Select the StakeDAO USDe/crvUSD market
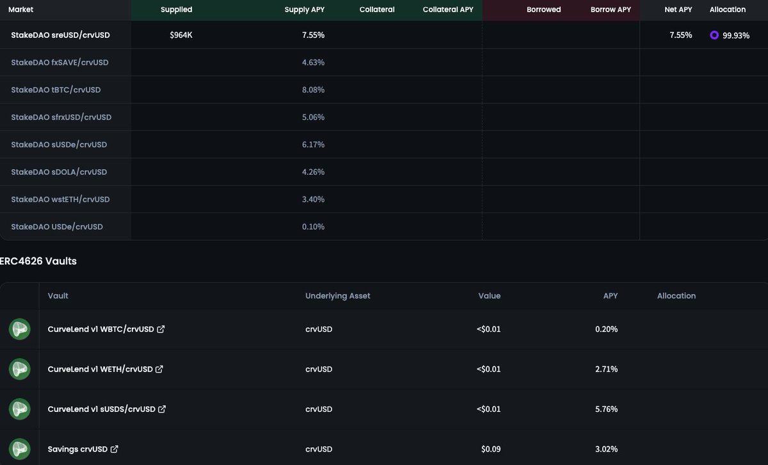 pyautogui.click(x=57, y=227)
